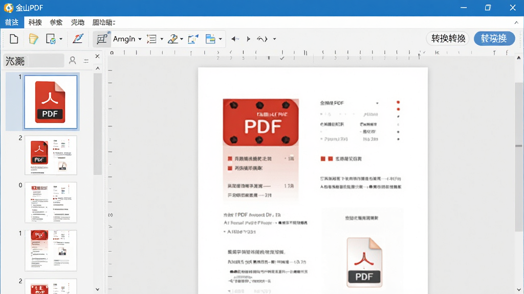Image resolution: width=524 pixels, height=294 pixels.
Task: Click the sidebar scroll down arrow
Action: coord(98,289)
